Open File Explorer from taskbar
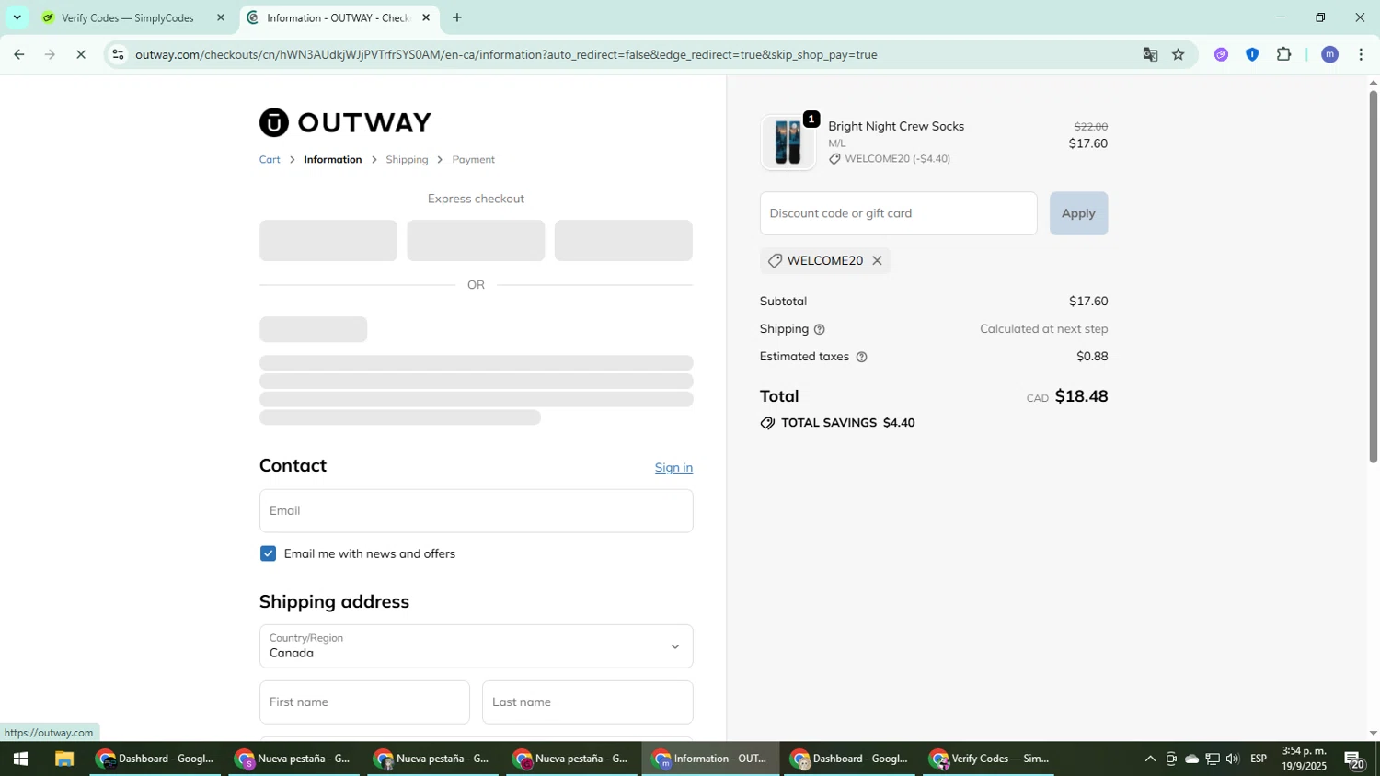1380x776 pixels. pos(63,759)
